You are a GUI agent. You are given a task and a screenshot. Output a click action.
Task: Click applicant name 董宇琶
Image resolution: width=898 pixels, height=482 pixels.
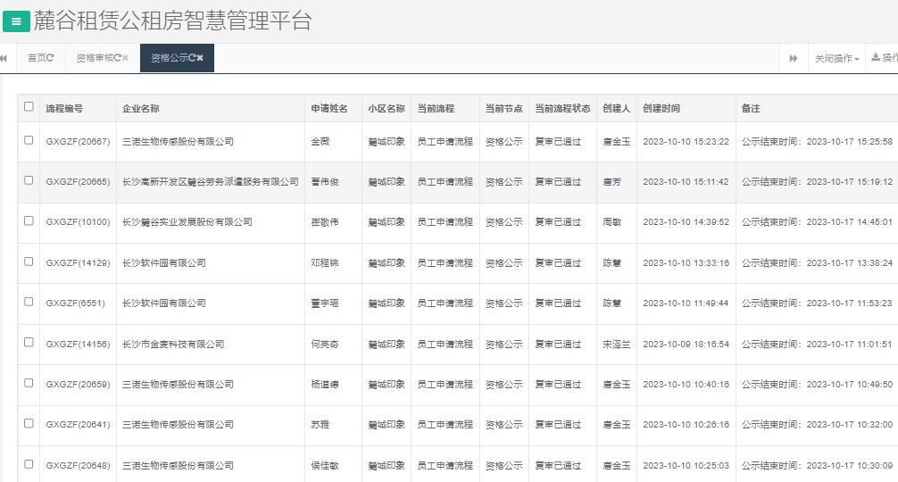325,303
